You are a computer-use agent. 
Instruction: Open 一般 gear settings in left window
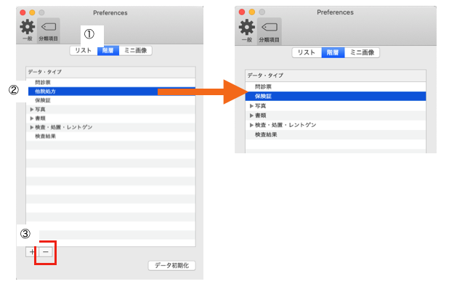tap(26, 30)
